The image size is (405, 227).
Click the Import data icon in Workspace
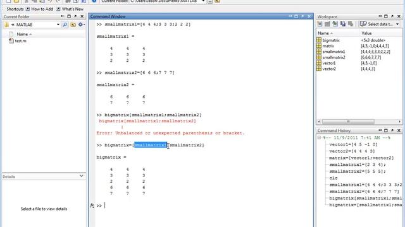(x=335, y=24)
